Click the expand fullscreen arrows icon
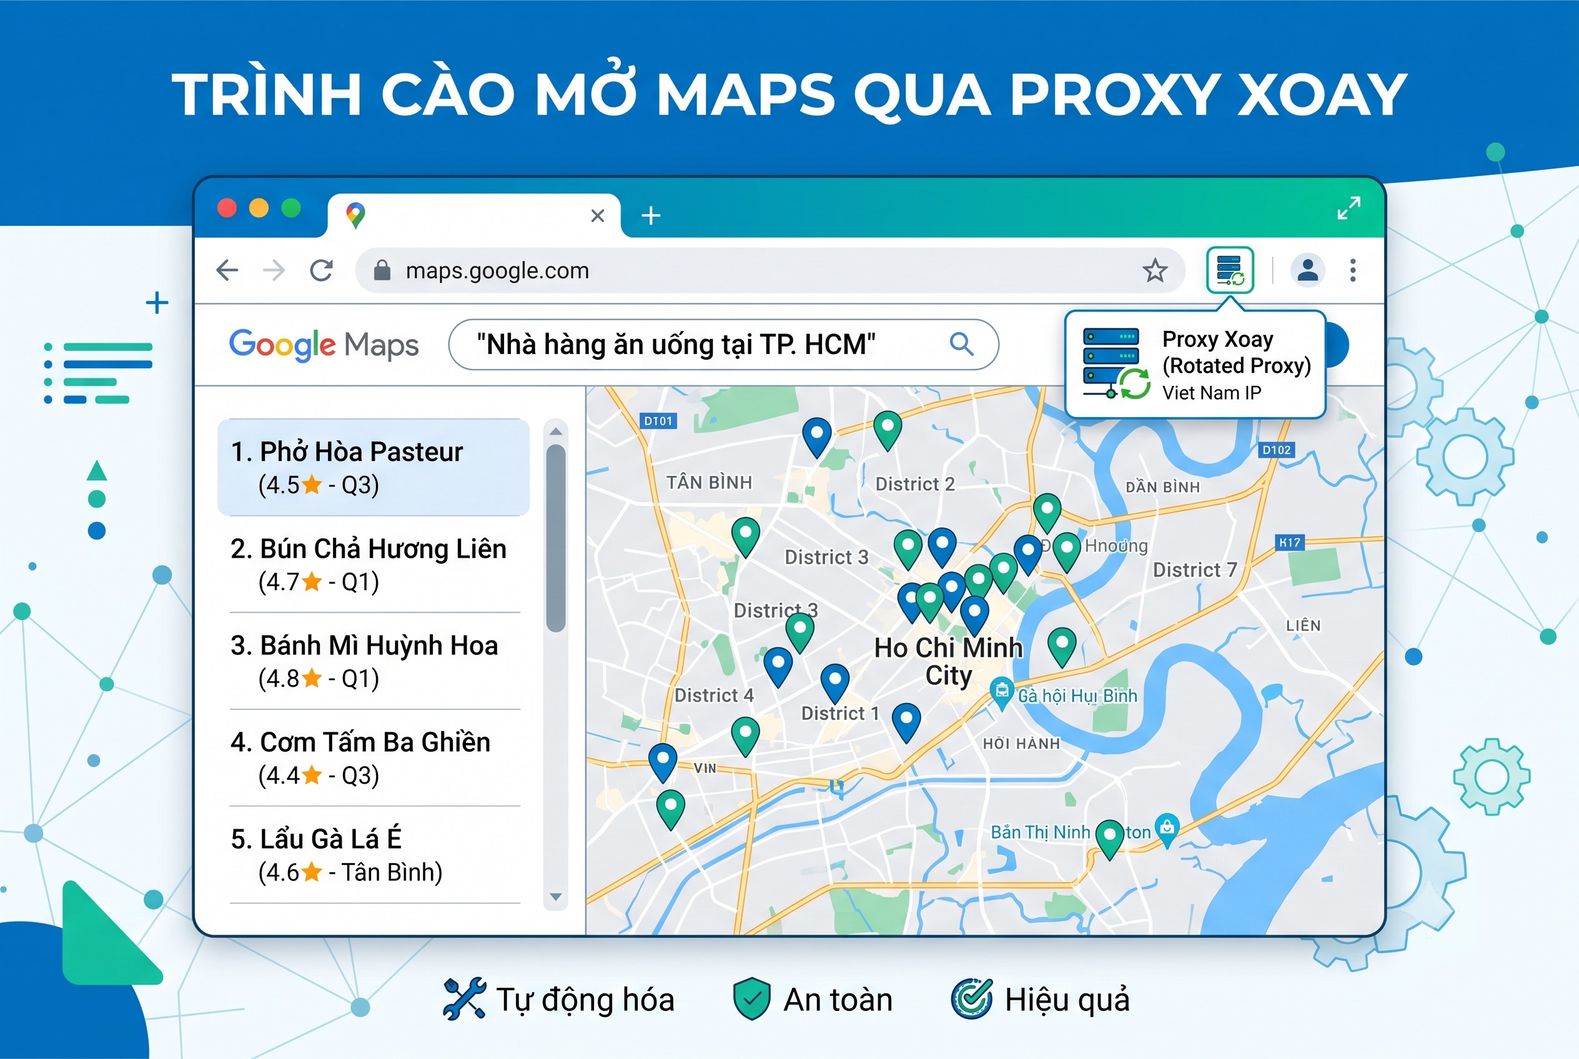 (x=1349, y=208)
